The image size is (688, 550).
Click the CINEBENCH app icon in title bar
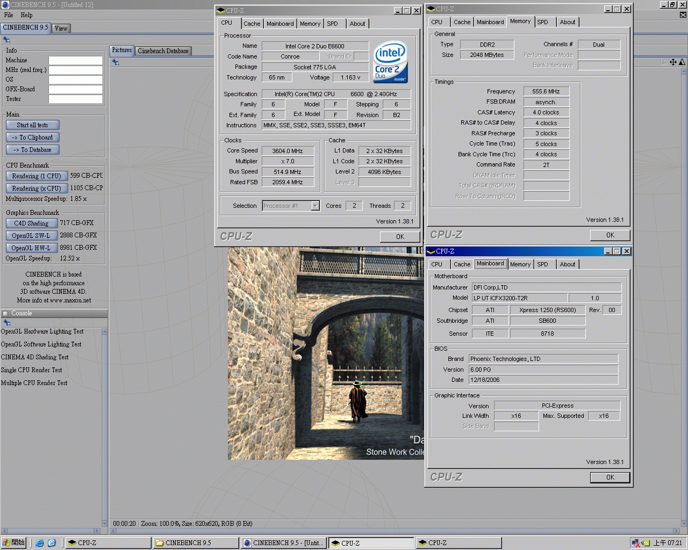click(5, 4)
